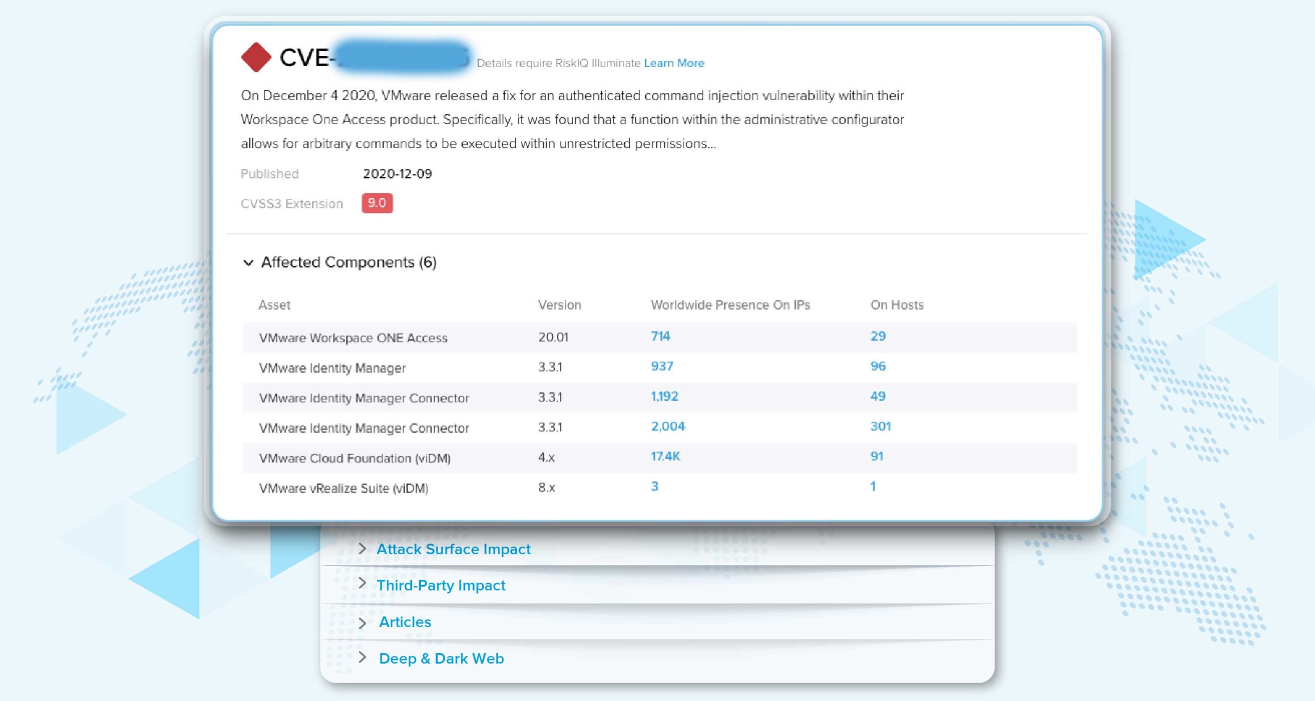Screen dimensions: 1315x701
Task: Click the 9.0 CVSS3 score badge
Action: tap(377, 203)
